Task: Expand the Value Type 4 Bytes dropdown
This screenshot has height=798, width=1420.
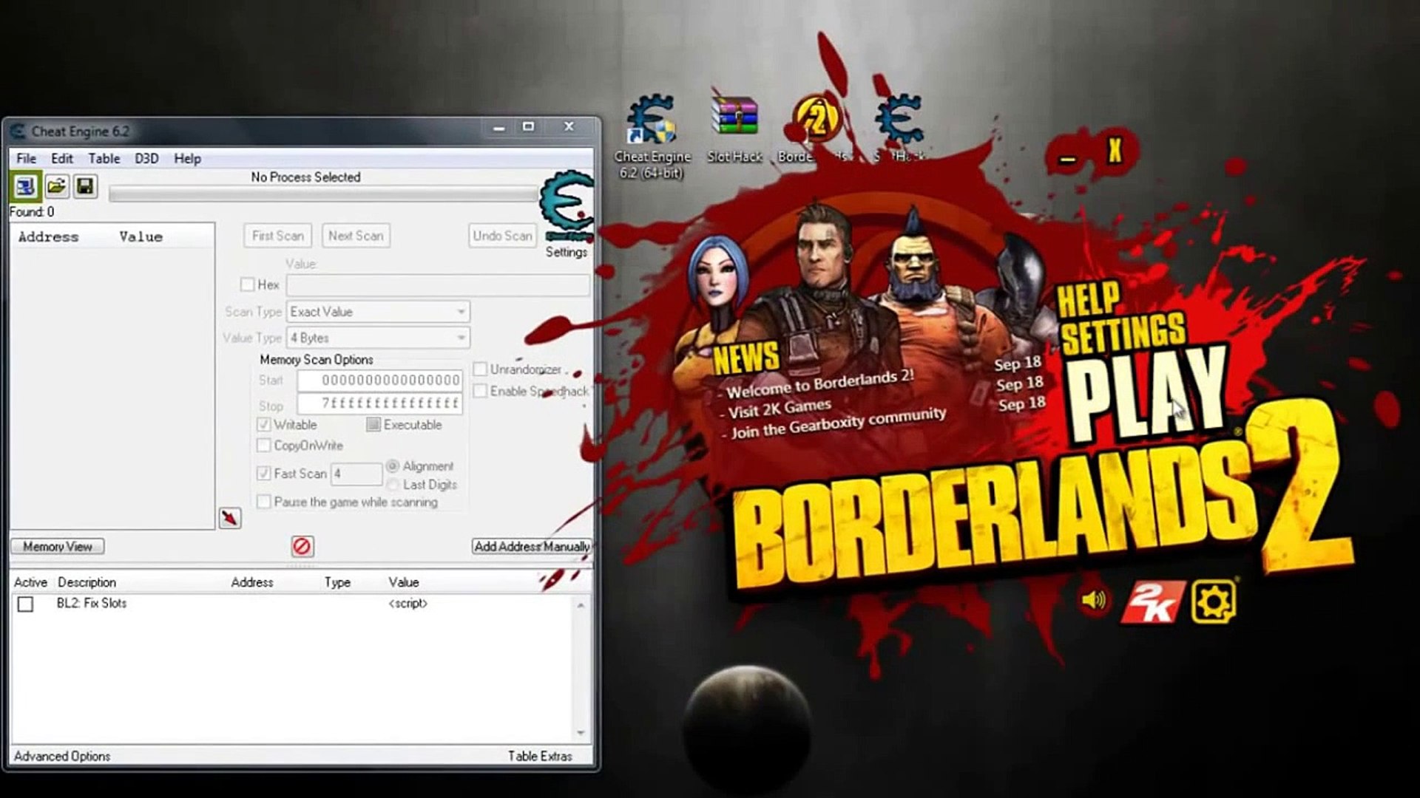Action: [378, 338]
